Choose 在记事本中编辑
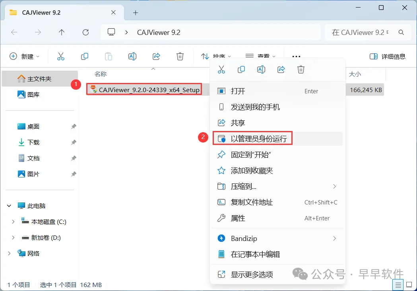Viewport: 417px width, 291px height. (277, 254)
